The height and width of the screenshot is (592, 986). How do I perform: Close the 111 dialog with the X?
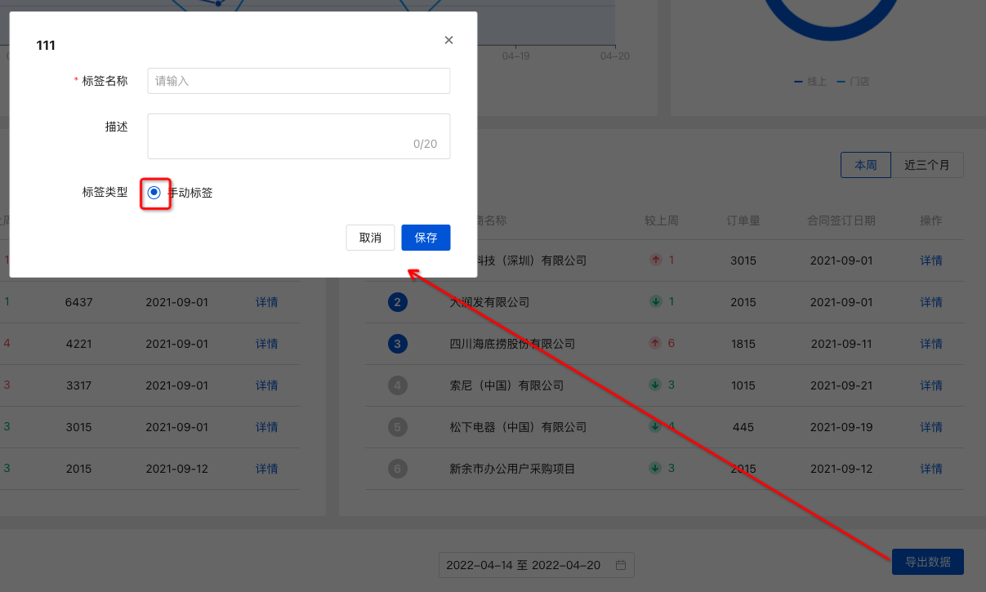click(x=448, y=39)
